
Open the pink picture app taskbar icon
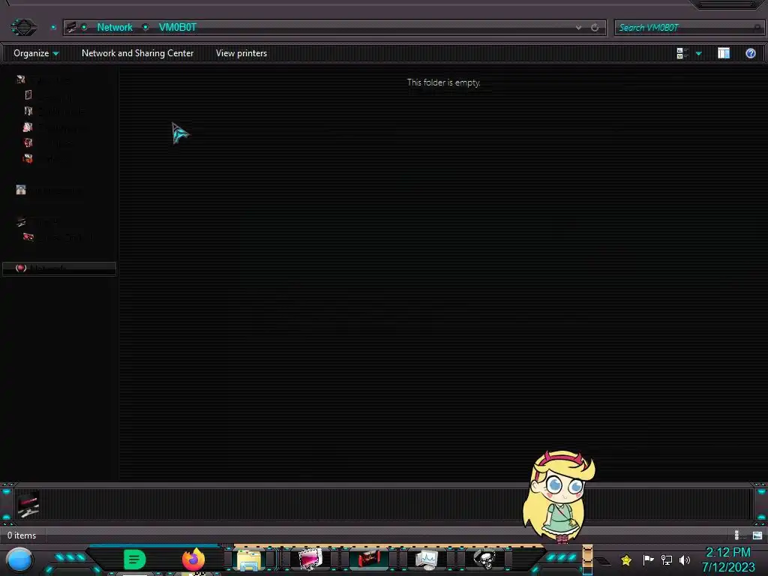(x=310, y=559)
